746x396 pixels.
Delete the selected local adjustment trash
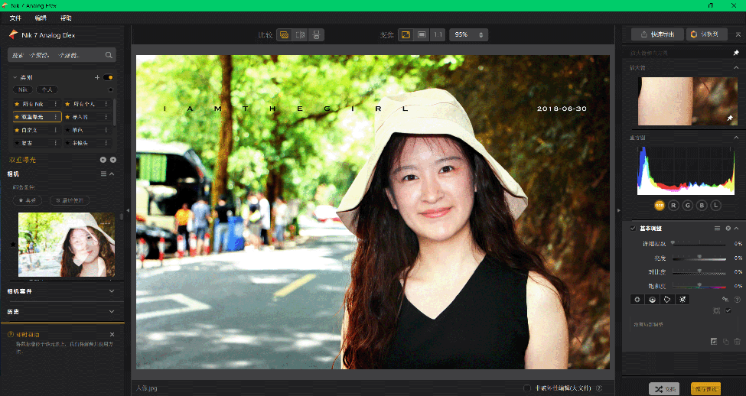point(737,341)
